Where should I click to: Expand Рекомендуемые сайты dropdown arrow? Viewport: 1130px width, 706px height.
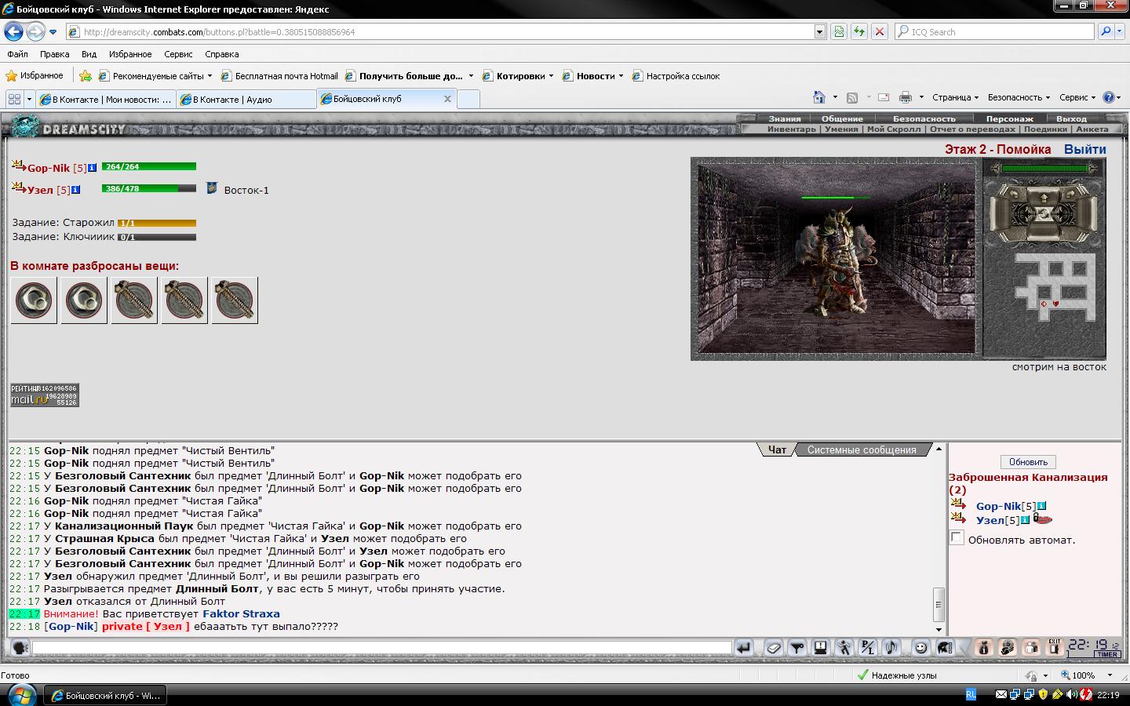(x=210, y=76)
